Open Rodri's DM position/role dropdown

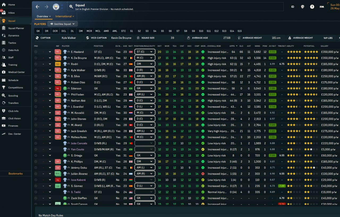click(x=145, y=64)
